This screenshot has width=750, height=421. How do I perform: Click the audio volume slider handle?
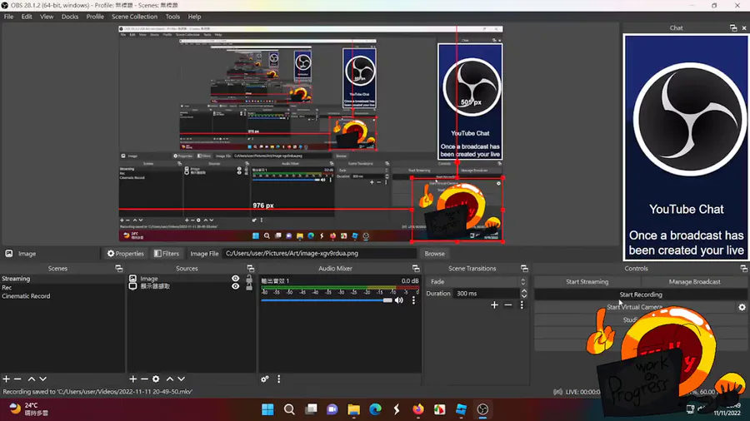click(387, 300)
